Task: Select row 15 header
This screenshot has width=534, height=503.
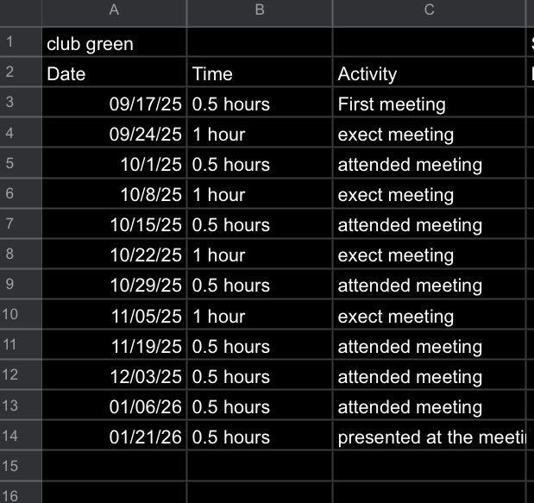Action: [9, 467]
